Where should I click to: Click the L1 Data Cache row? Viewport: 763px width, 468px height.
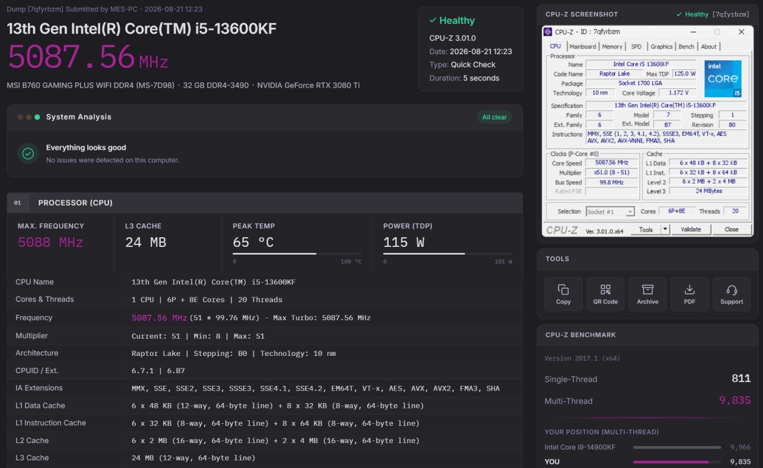[x=265, y=405]
